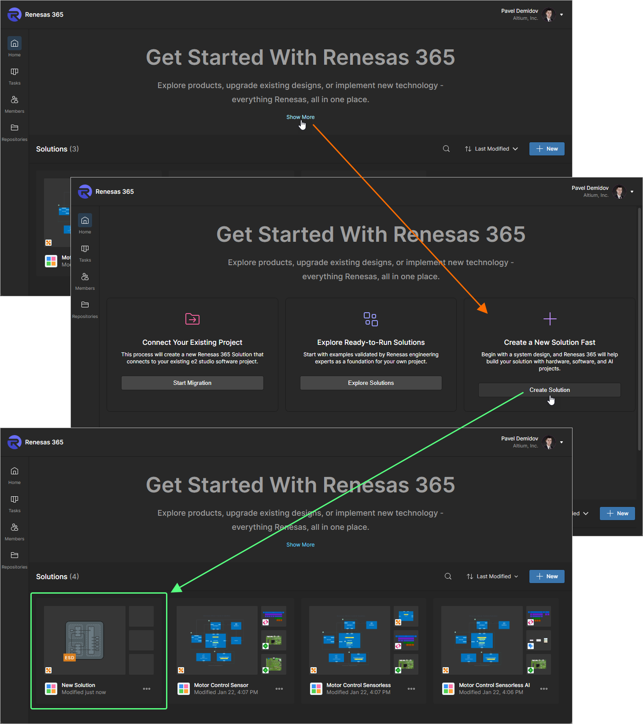Click the 'New Solution' card title
The height and width of the screenshot is (724, 643).
pos(78,685)
